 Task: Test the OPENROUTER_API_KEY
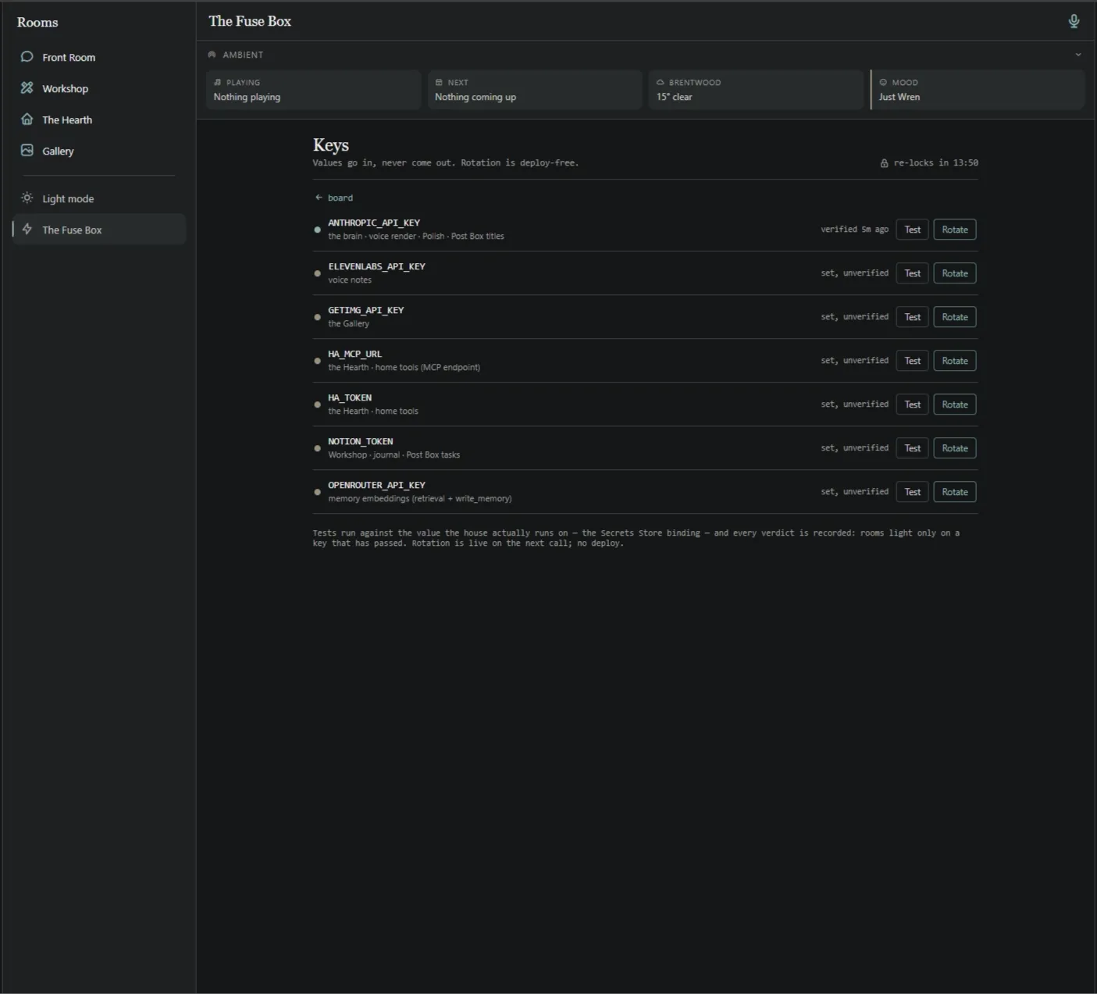[912, 492]
